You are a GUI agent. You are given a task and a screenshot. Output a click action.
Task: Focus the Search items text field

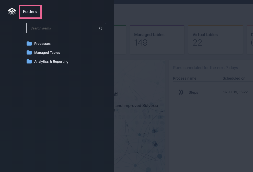63,28
